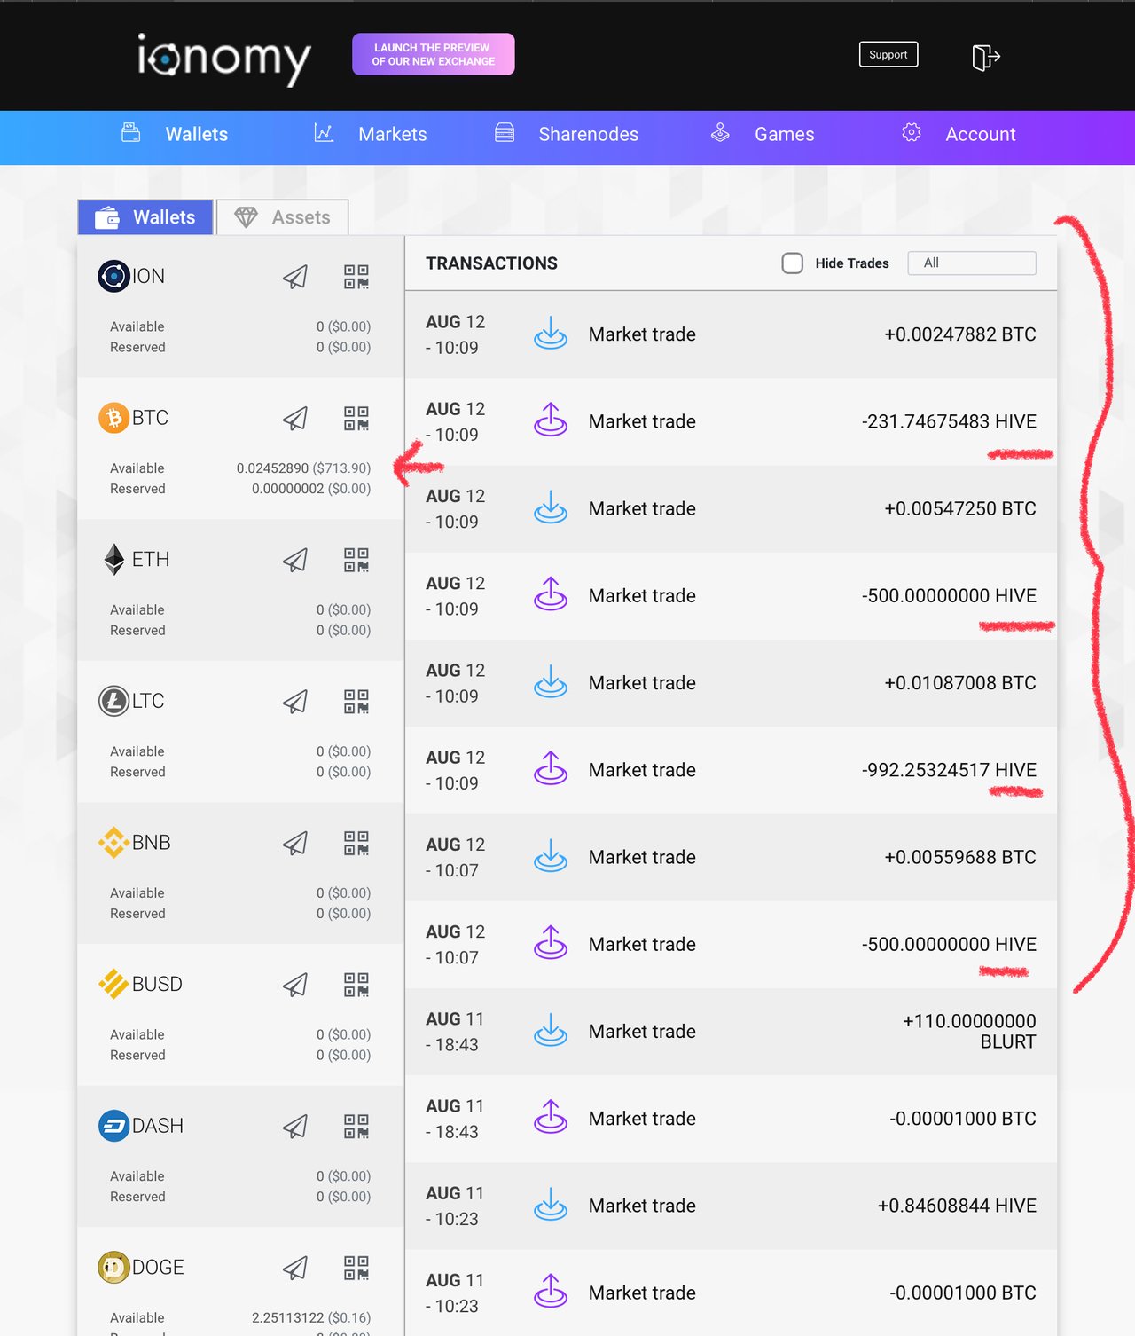Open the Games navigation menu
The height and width of the screenshot is (1336, 1135).
763,134
